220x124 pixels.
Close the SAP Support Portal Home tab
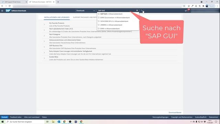26,2
